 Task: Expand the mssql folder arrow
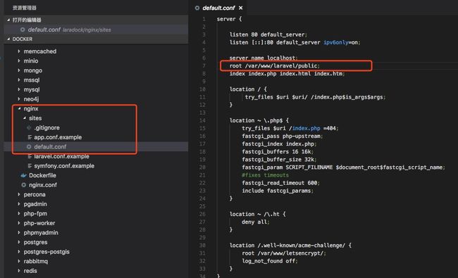19,80
